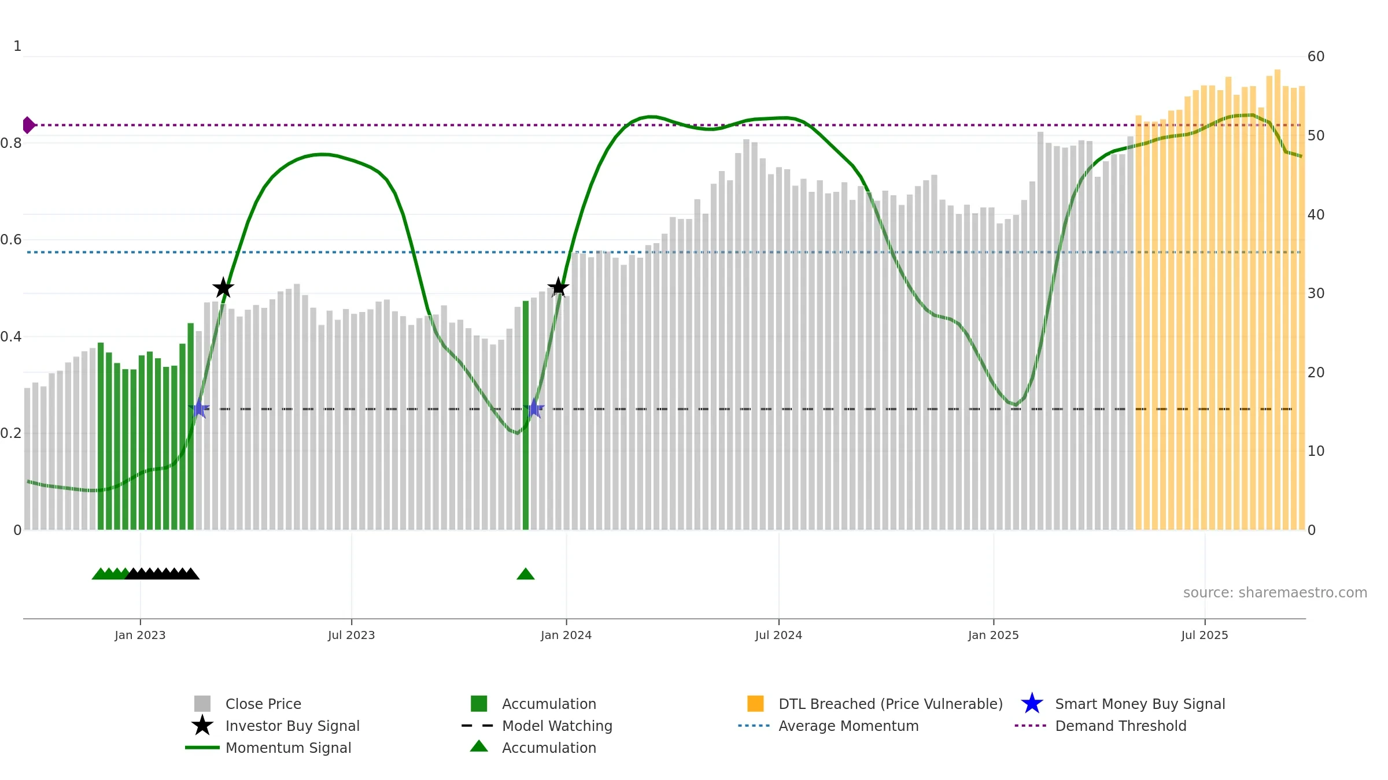This screenshot has height=780, width=1388.
Task: Click the blue star icon in legend
Action: tap(1032, 704)
